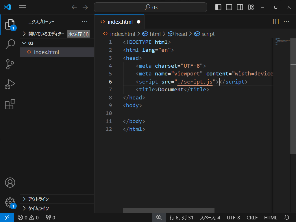Click the UTF-8 encoding in status bar
Viewport: 296px width, 222px height.
point(233,217)
